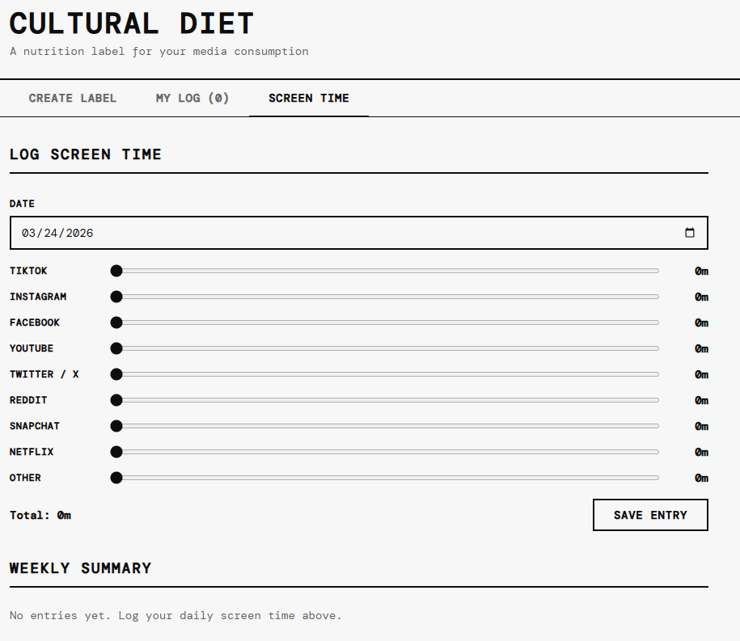Image resolution: width=740 pixels, height=641 pixels.
Task: Click the Log Screen Time section heading
Action: tap(86, 154)
